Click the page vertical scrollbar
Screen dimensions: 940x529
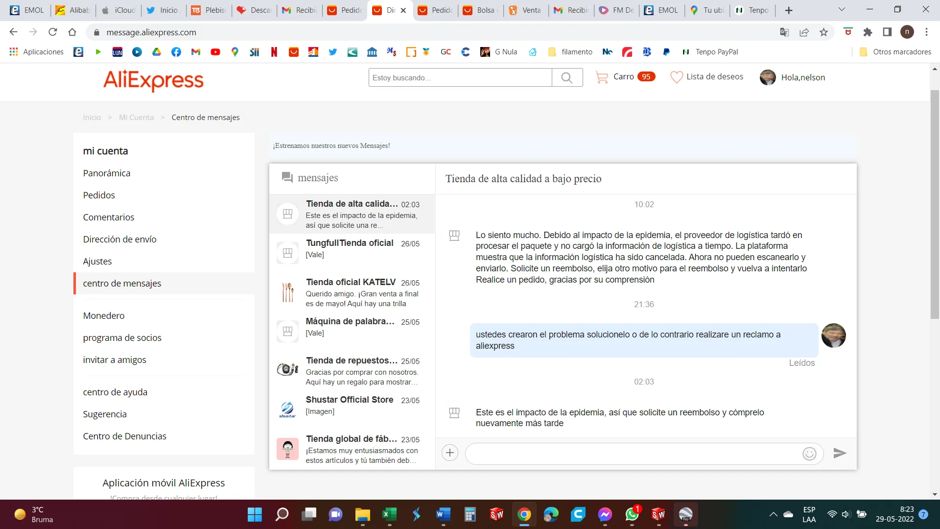(935, 206)
